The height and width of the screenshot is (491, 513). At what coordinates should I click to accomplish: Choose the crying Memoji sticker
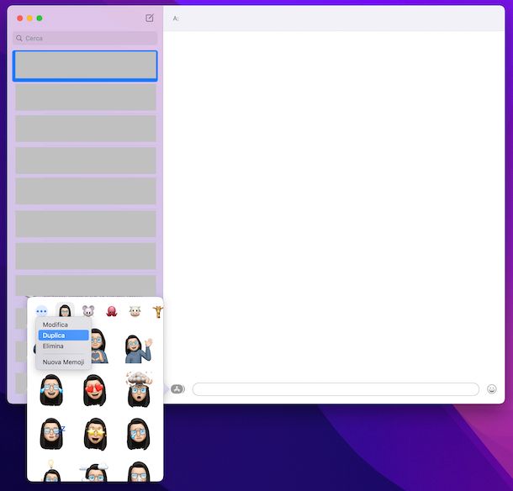139,434
